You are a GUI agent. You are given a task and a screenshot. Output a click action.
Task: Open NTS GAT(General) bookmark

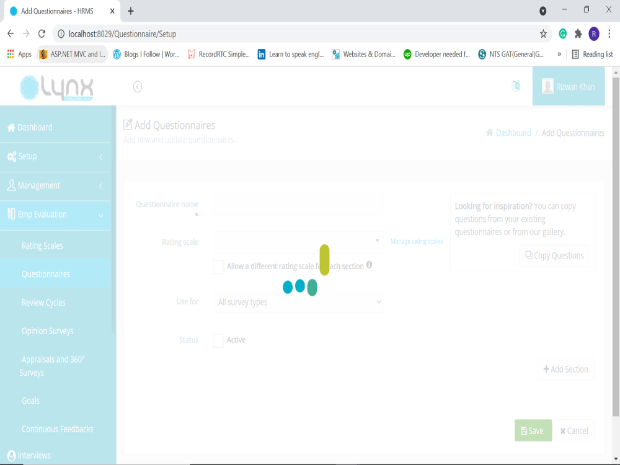[x=511, y=54]
